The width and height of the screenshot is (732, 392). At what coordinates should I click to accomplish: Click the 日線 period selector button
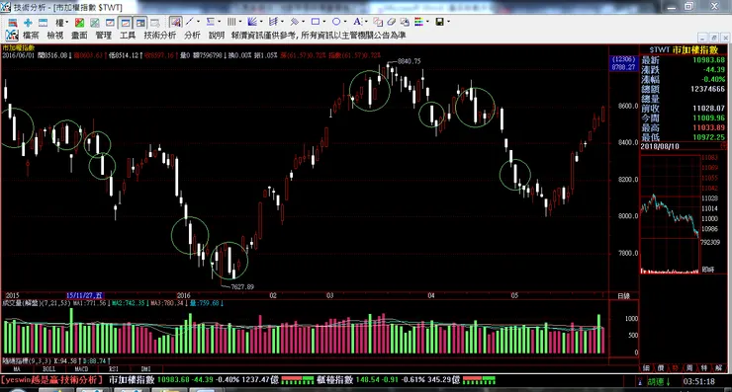[624, 296]
